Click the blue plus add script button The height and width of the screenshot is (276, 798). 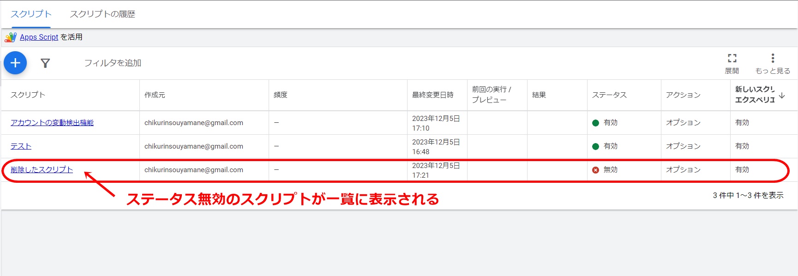(x=15, y=63)
